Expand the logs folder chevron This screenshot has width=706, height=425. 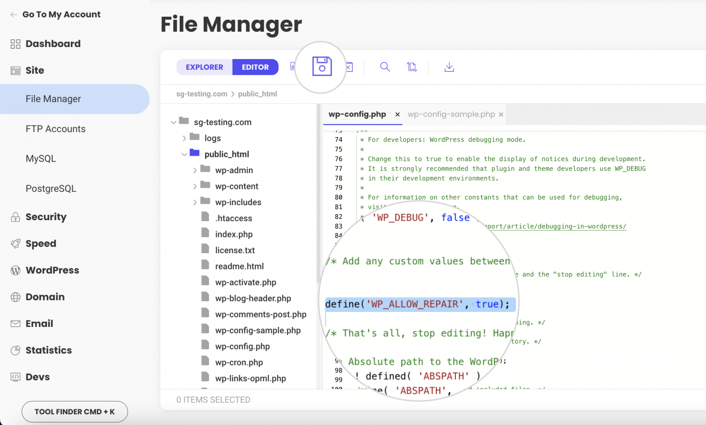click(x=184, y=138)
